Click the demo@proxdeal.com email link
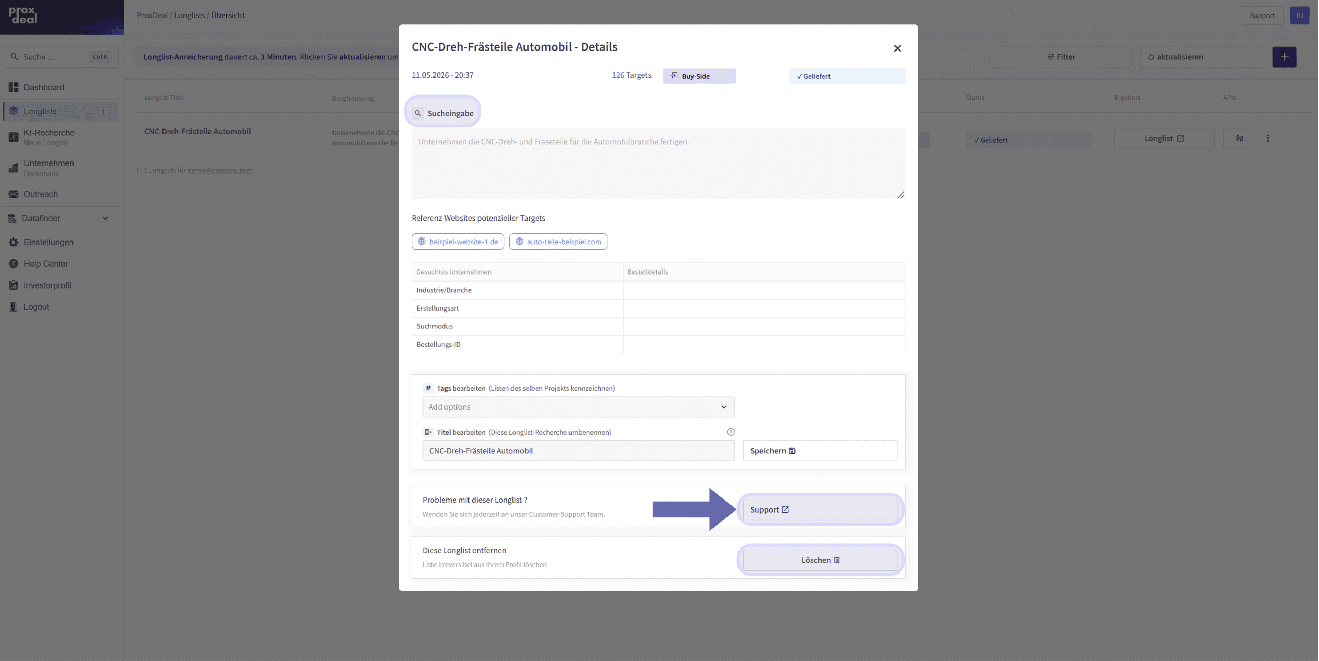 (x=220, y=170)
